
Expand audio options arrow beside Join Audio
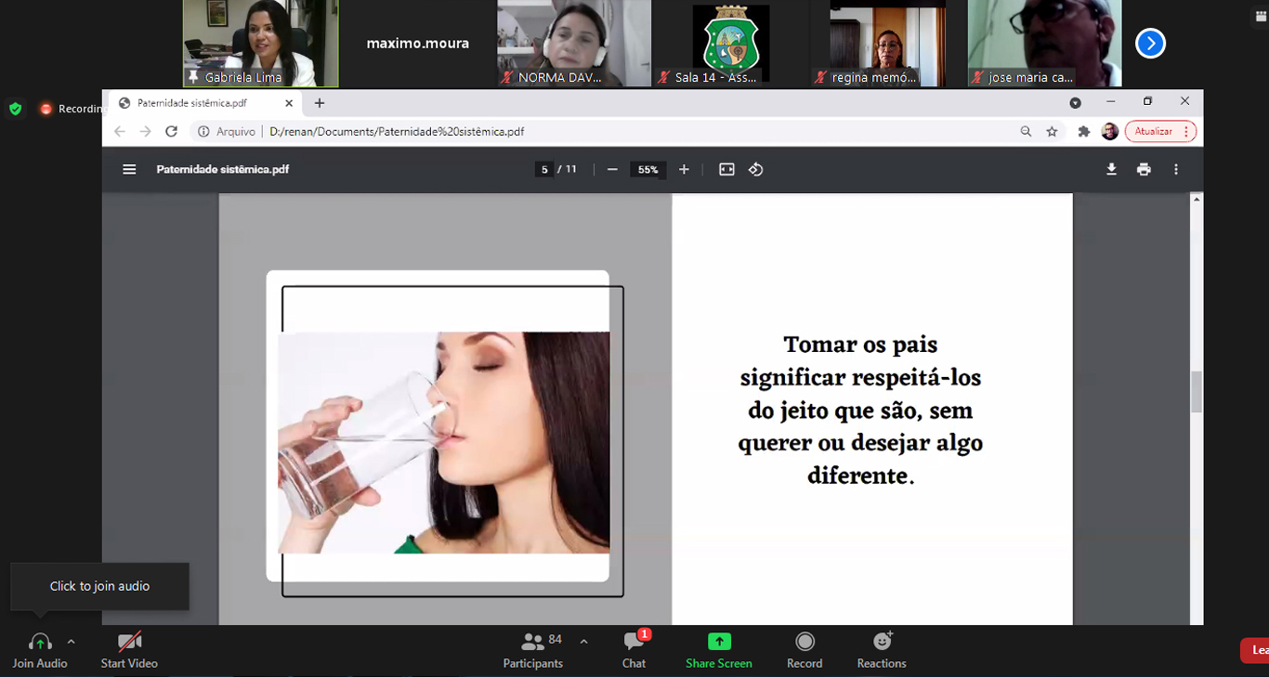[72, 642]
